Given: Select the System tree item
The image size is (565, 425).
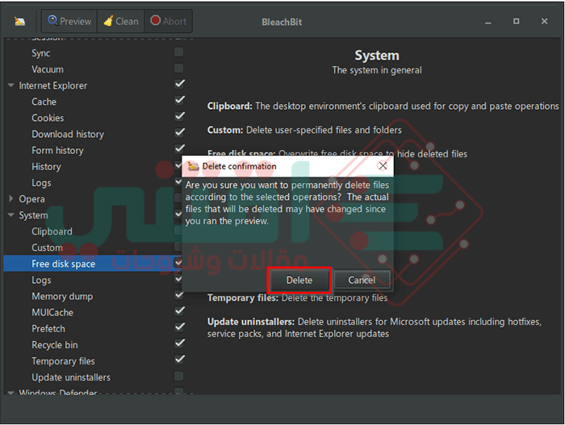Looking at the screenshot, I should pyautogui.click(x=33, y=215).
